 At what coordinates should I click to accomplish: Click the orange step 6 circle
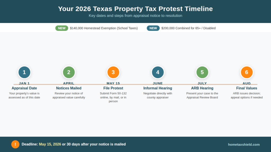[247, 72]
